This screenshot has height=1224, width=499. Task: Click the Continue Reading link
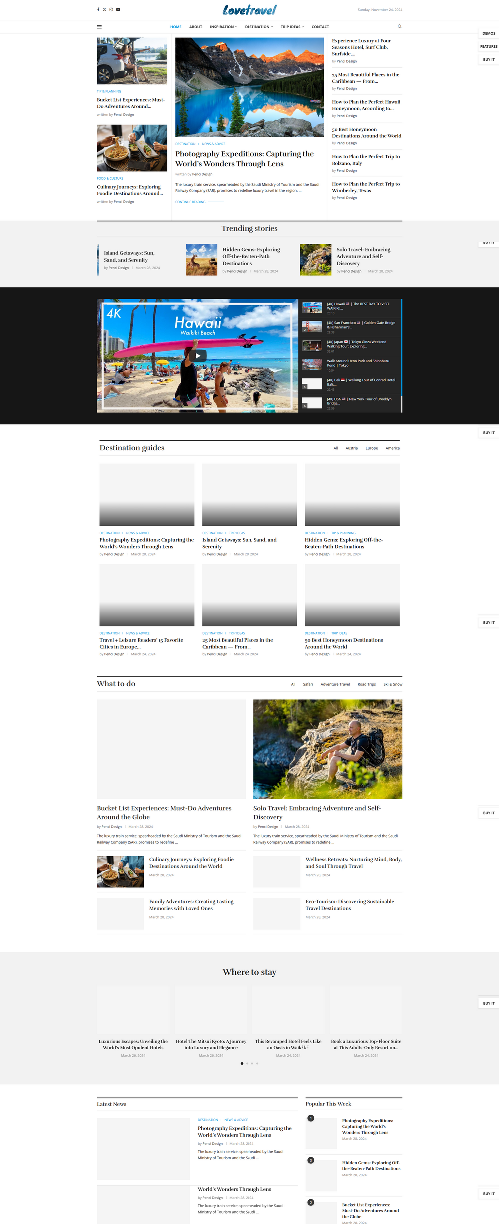coord(190,202)
